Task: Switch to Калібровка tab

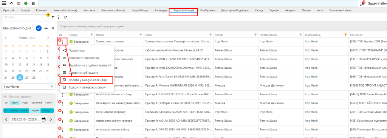Action: point(207,10)
